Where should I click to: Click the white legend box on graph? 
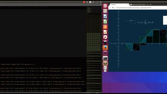click(165, 20)
